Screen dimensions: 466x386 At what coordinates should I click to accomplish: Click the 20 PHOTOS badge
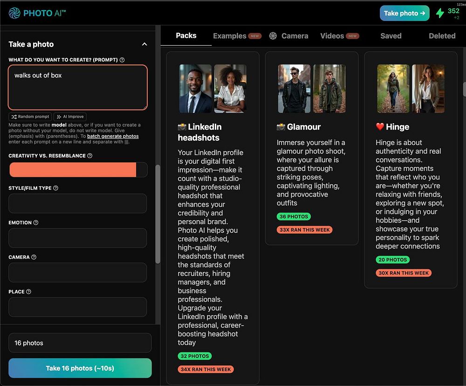(x=392, y=260)
